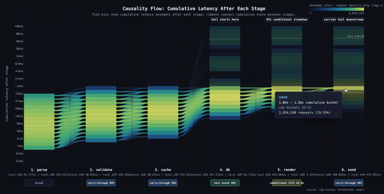Screen dimensions: 384x194
Task: Click the validate stage heatmap column
Action: 101,114
